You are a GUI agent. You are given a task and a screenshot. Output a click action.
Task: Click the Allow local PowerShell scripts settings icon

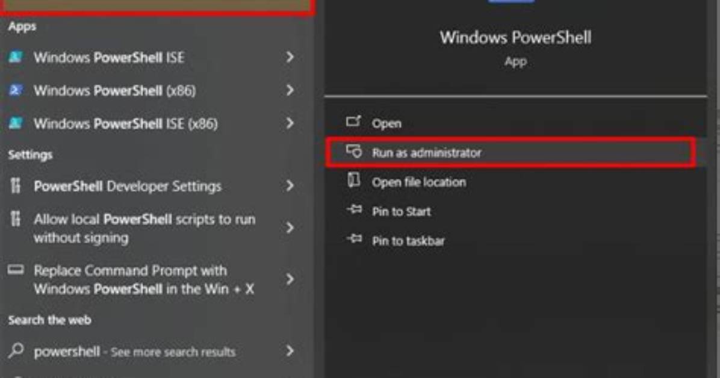coord(15,218)
